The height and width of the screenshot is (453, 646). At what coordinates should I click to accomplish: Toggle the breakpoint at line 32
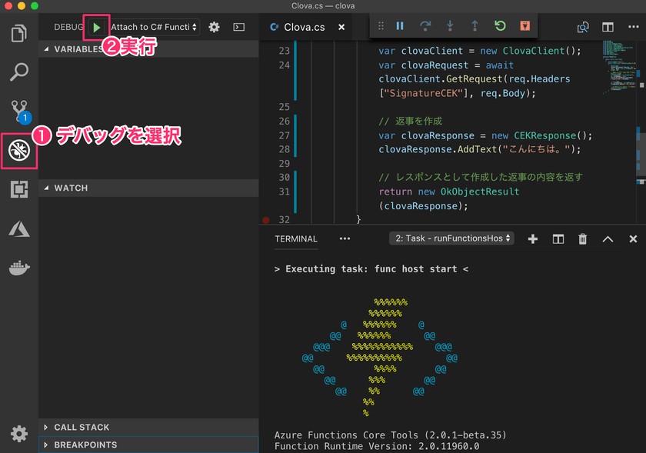click(x=266, y=220)
